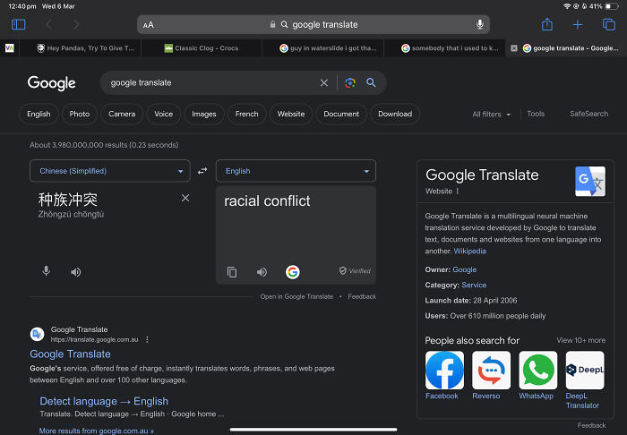Click the Google search box field

pos(210,82)
